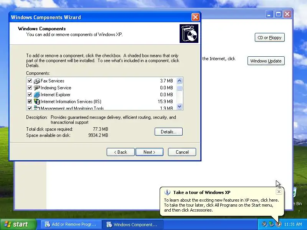
Task: Click the Take a tour of Windows XP title
Action: (x=202, y=192)
